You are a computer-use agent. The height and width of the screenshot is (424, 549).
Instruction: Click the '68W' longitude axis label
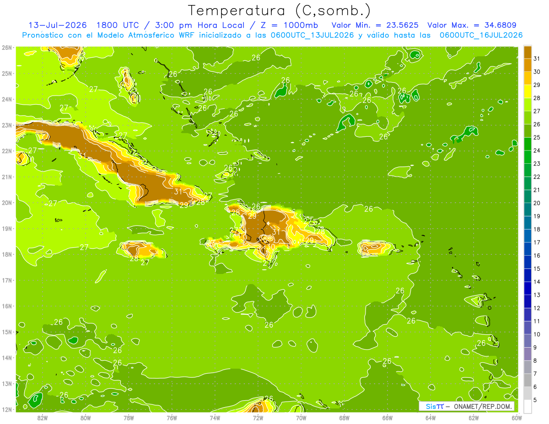click(x=344, y=418)
